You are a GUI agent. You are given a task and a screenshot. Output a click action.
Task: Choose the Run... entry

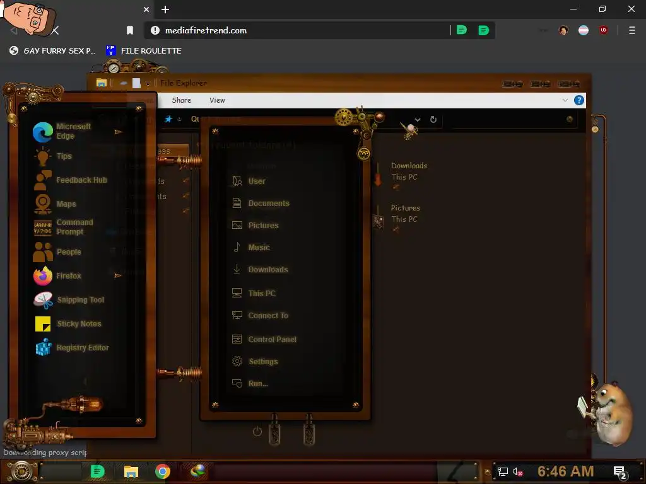[x=250, y=384]
